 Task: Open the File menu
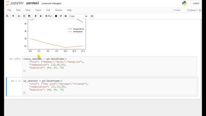pos(9,10)
